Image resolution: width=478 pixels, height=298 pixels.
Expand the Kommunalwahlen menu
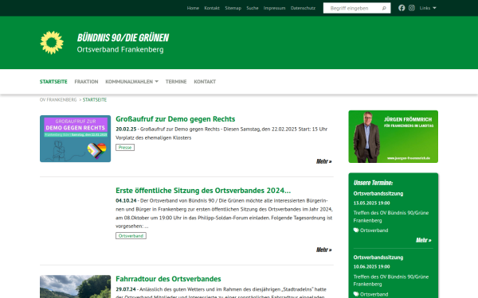[x=131, y=82]
